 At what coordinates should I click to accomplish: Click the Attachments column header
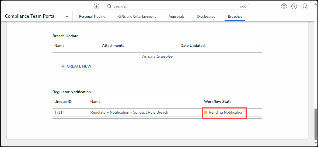coord(113,45)
